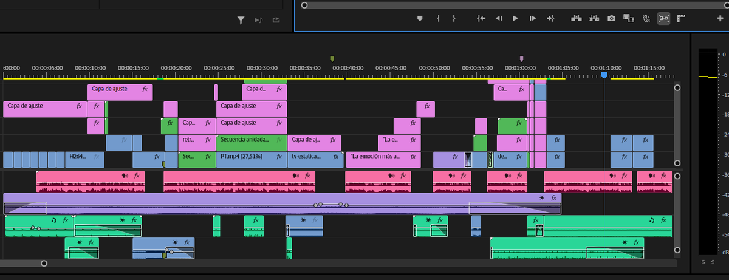Select the 'Cap...' pink clip above 'retr...'
Viewport: 729px width, 280px height.
pyautogui.click(x=197, y=126)
